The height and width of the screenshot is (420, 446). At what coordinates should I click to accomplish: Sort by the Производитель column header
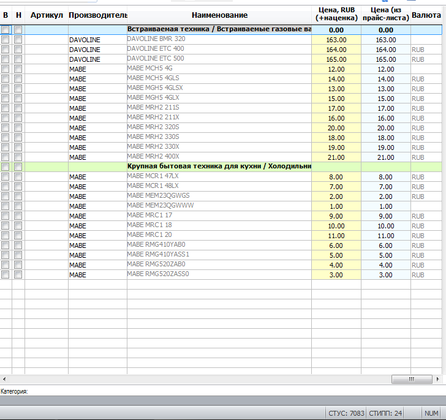97,15
